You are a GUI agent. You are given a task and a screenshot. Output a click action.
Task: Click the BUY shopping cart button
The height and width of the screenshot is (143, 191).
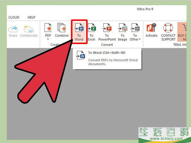[x=182, y=32]
